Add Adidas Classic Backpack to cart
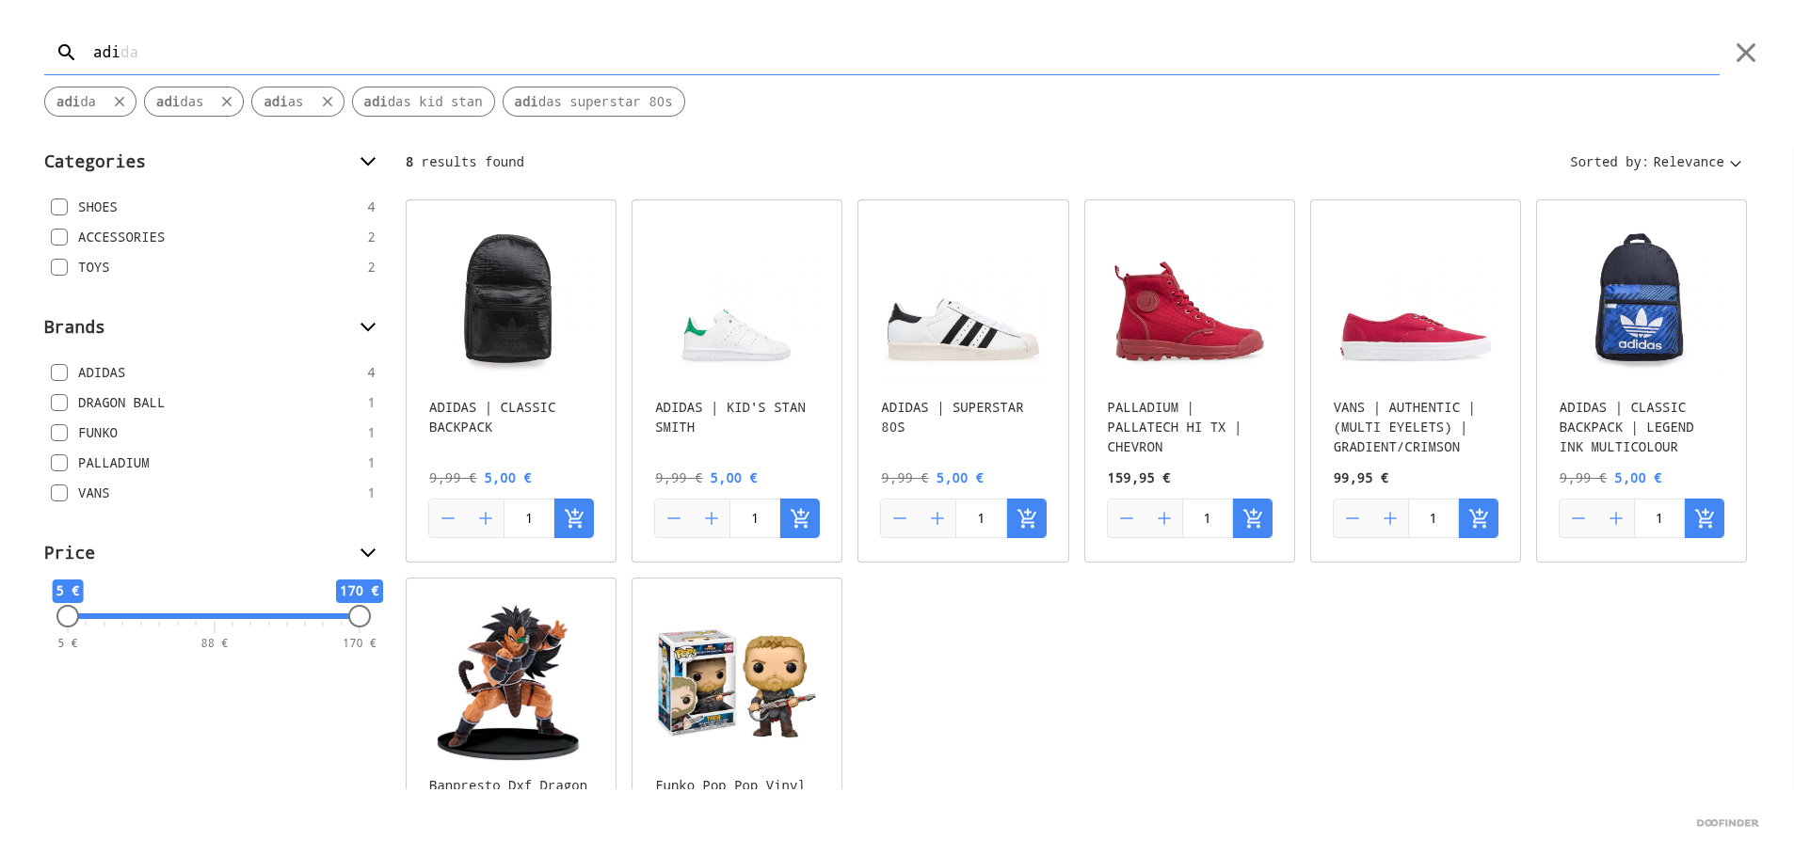 pyautogui.click(x=574, y=518)
